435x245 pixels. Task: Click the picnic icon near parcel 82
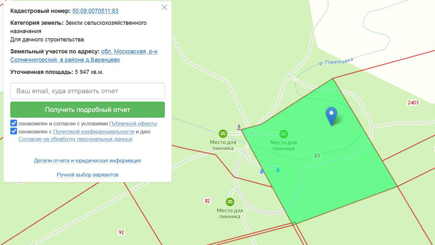coord(230,202)
